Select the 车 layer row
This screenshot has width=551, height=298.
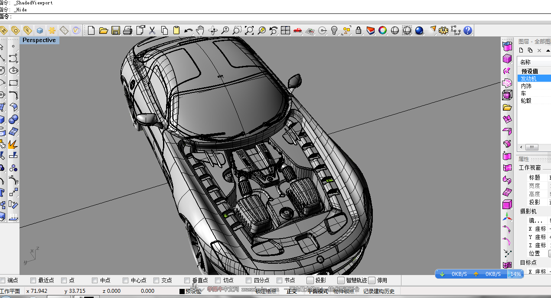pyautogui.click(x=534, y=93)
